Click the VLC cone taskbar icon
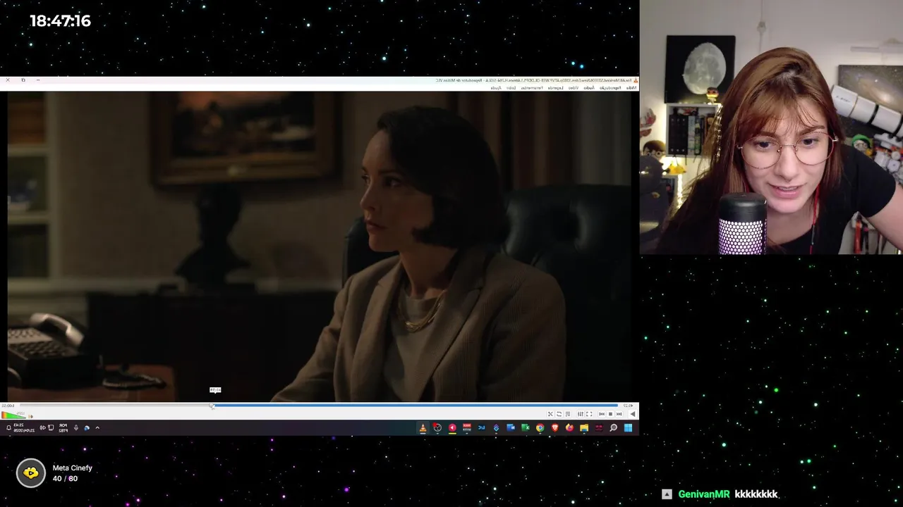Viewport: 903px width, 507px height. [x=423, y=427]
